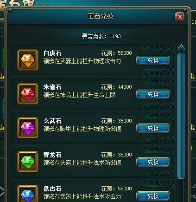
Task: Click the 朱雀石 item title text
Action: (x=52, y=87)
